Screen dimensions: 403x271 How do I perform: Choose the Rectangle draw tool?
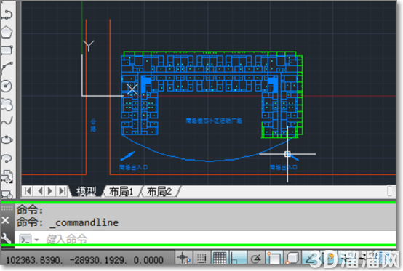click(x=7, y=50)
